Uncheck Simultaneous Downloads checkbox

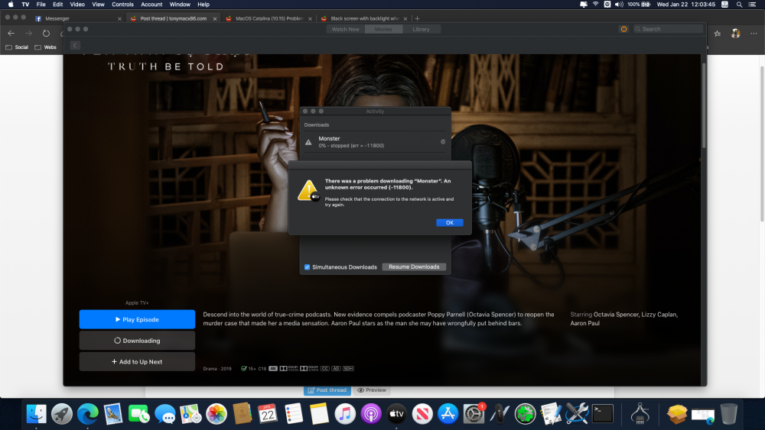click(307, 267)
